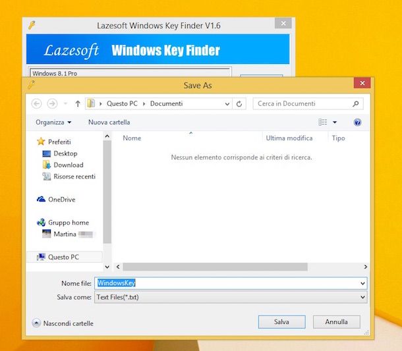The height and width of the screenshot is (351, 402).
Task: Click the Annulla button
Action: coord(336,322)
